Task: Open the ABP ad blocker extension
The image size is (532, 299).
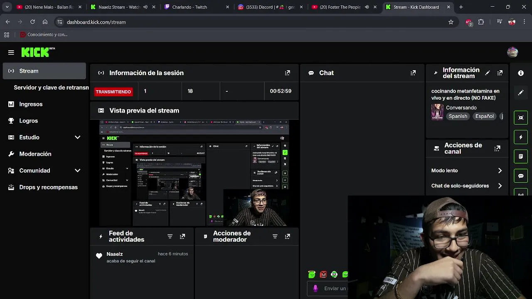Action: [x=469, y=22]
